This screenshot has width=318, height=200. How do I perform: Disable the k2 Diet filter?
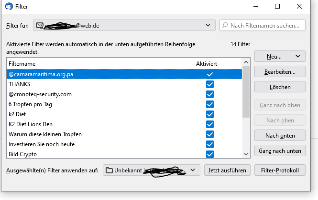[209, 114]
